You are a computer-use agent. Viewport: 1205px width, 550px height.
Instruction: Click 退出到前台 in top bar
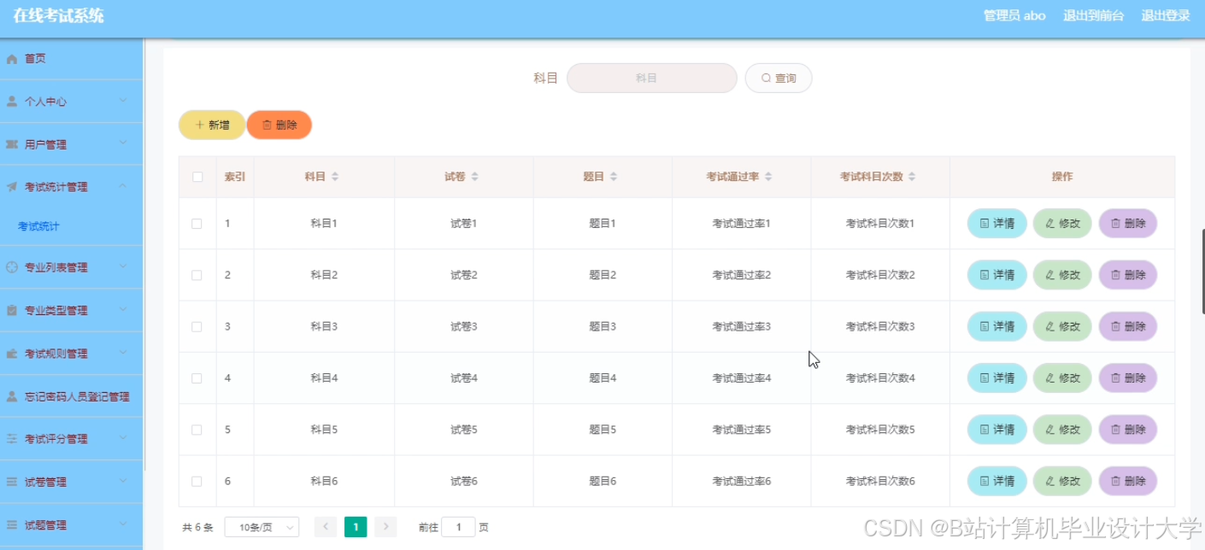click(x=1093, y=15)
